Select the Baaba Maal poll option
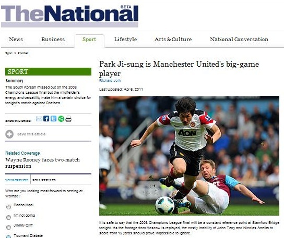This screenshot has height=238, width=284. (x=8, y=207)
